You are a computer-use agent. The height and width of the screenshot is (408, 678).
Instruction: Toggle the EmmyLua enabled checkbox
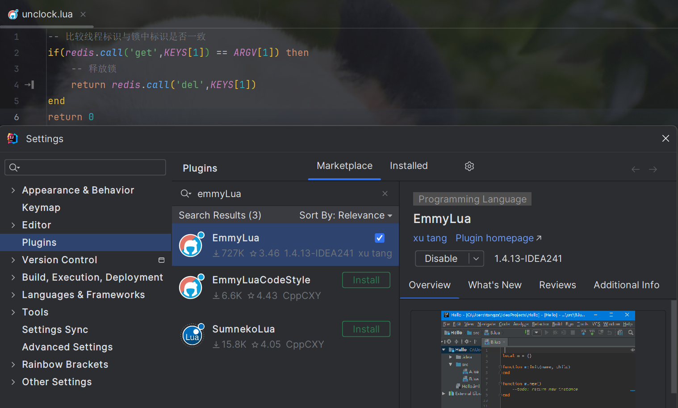click(x=380, y=238)
